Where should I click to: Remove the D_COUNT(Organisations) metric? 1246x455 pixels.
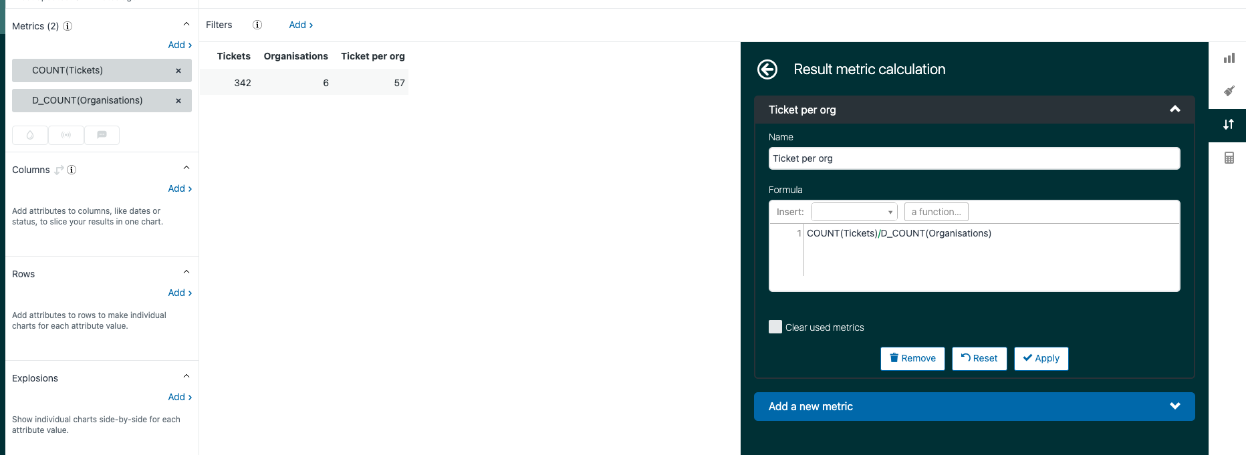tap(178, 101)
